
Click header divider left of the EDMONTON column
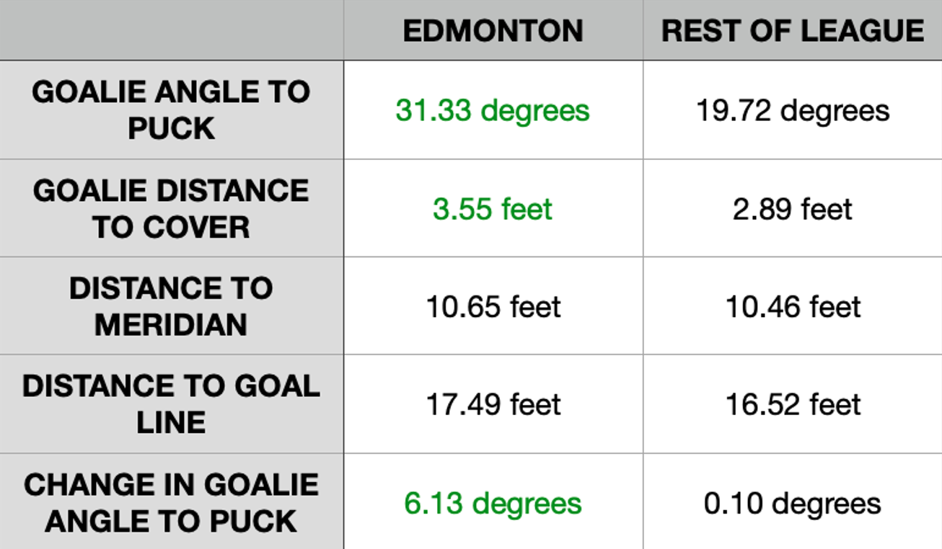[x=344, y=31]
